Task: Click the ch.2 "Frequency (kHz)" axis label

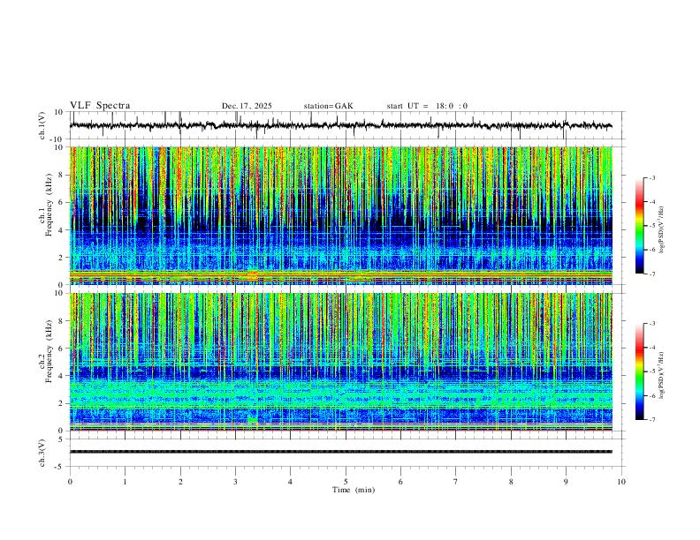Action: (x=49, y=351)
